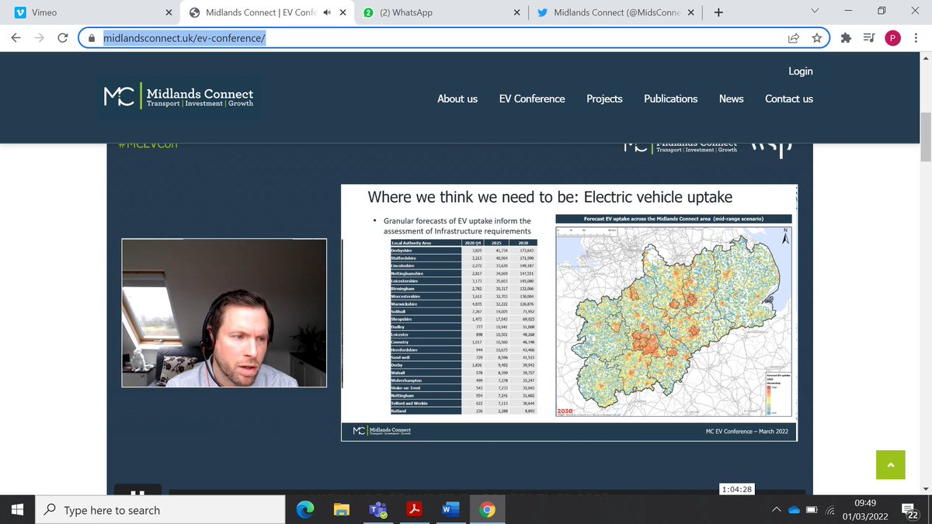932x524 pixels.
Task: Switch to the WhatsApp tab
Action: tap(442, 12)
